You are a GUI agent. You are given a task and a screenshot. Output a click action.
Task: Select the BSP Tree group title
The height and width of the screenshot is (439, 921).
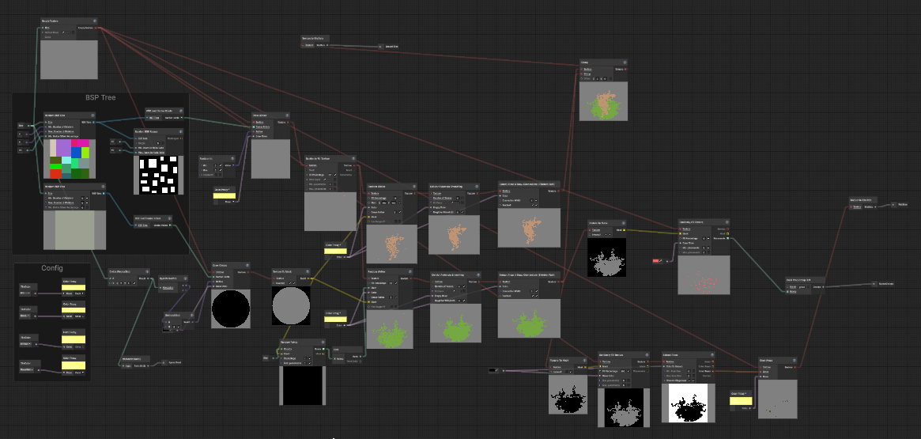click(100, 97)
